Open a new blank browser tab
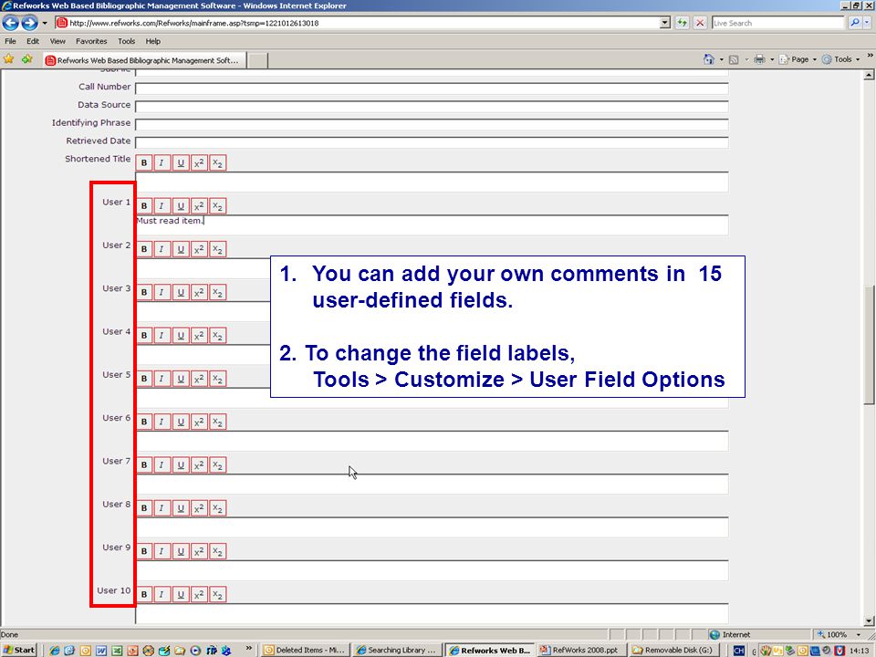876x657 pixels. tap(257, 60)
